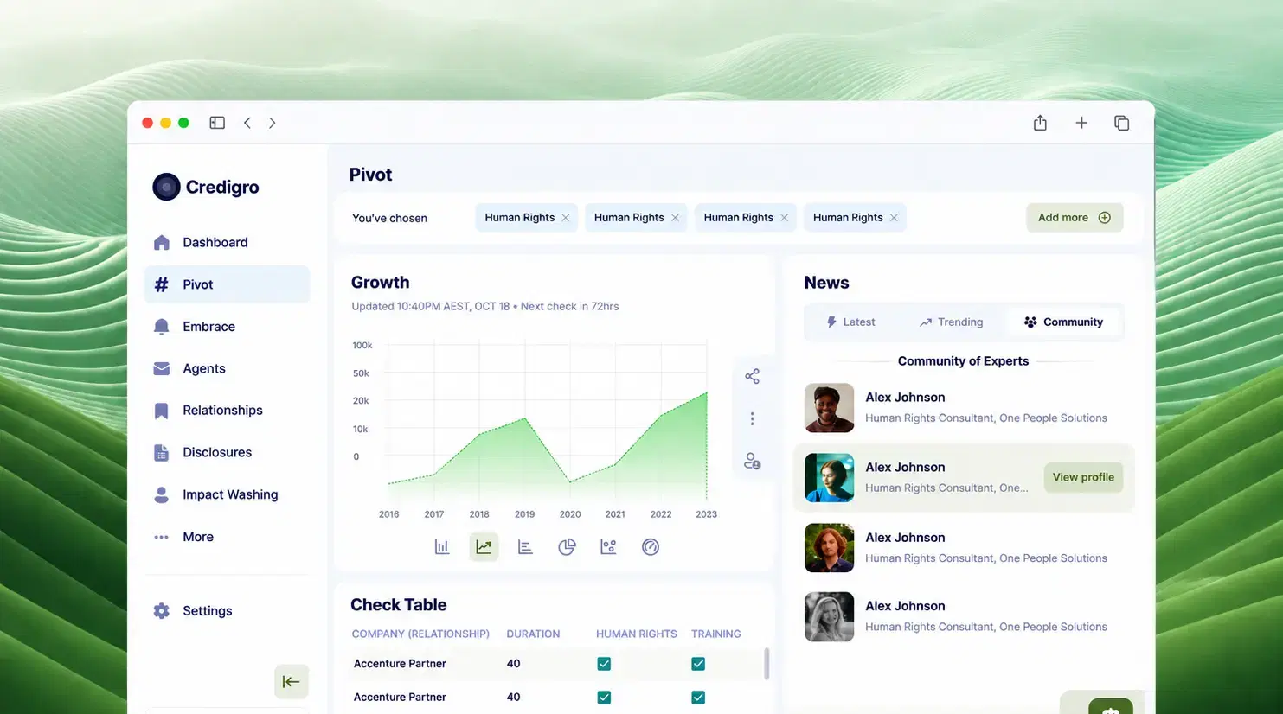Share the Growth chart
Viewport: 1283px width, 714px height.
click(752, 376)
